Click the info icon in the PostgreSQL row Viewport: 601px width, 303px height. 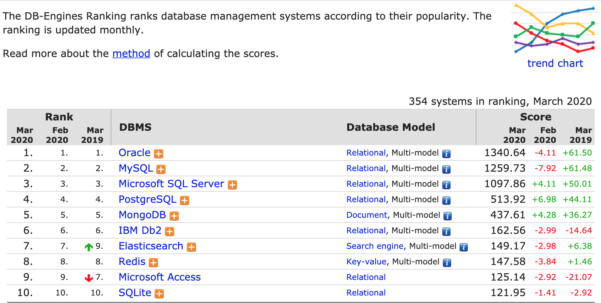pyautogui.click(x=446, y=200)
